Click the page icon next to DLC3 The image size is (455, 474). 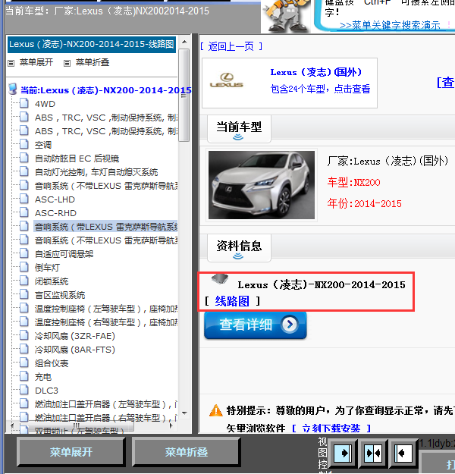coord(24,390)
